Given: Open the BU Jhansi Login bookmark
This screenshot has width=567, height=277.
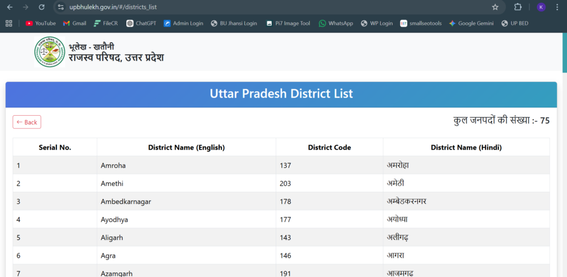Looking at the screenshot, I should pos(234,23).
